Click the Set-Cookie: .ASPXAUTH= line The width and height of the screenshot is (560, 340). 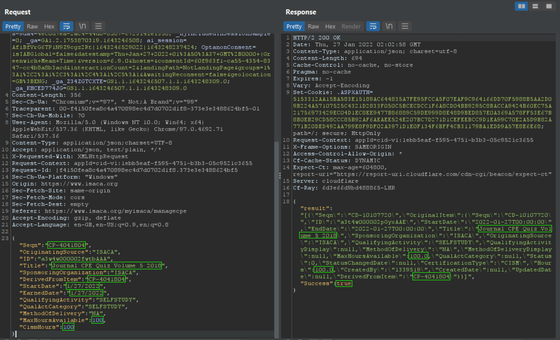tap(333, 92)
